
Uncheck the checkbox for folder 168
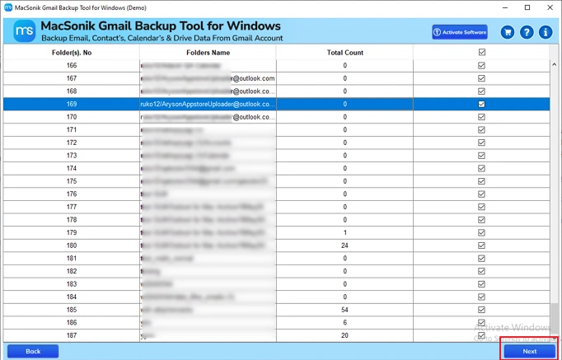coord(482,91)
